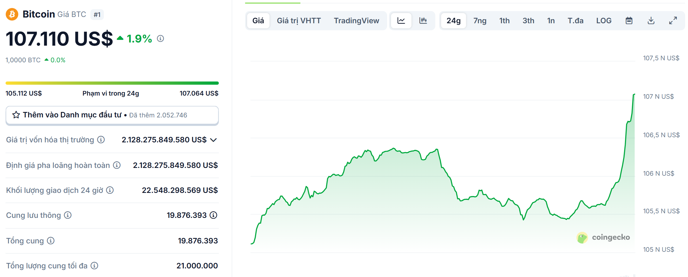Select the T.đa max range
Image resolution: width=688 pixels, height=277 pixels.
tap(576, 21)
